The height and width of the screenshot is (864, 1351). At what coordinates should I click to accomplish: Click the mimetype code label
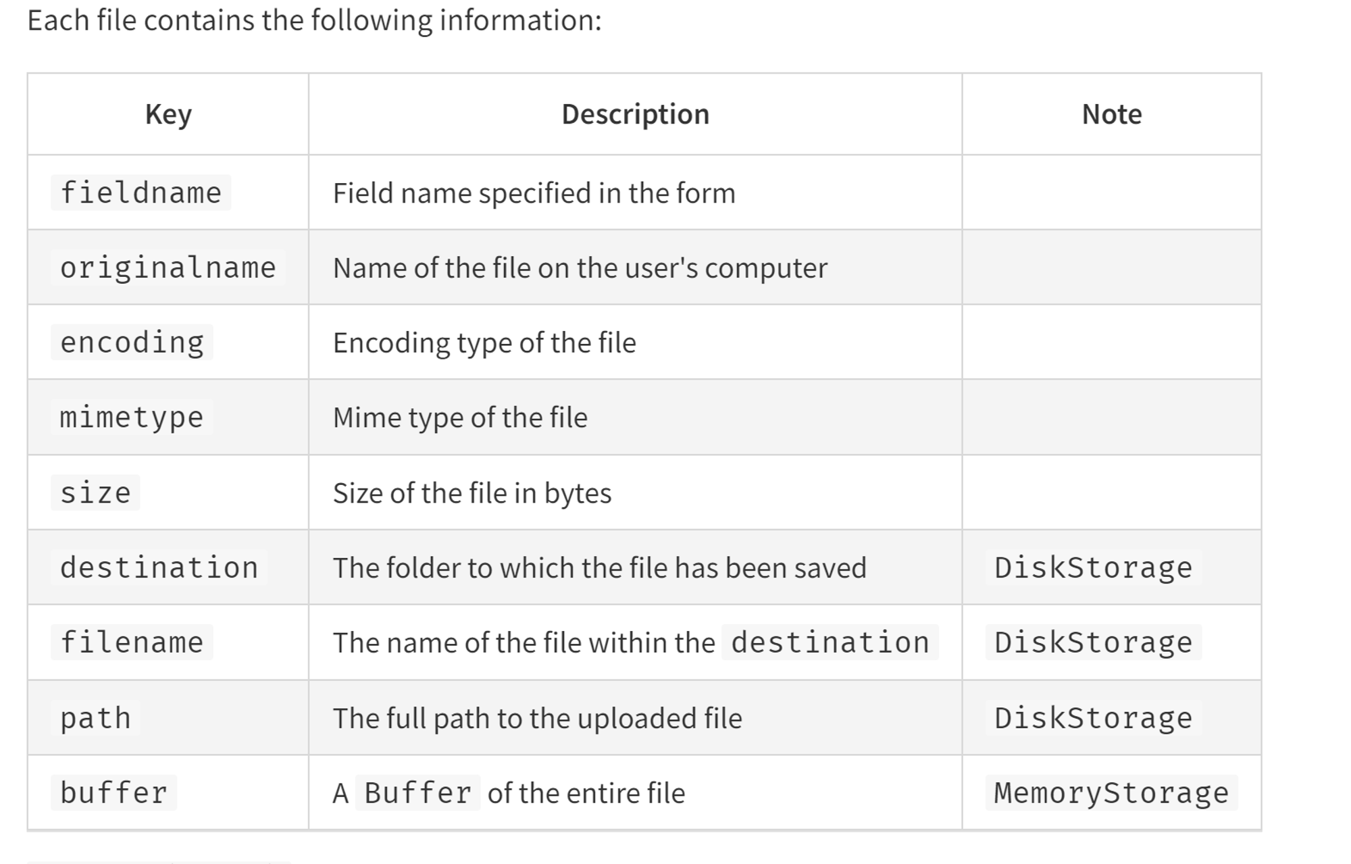132,417
